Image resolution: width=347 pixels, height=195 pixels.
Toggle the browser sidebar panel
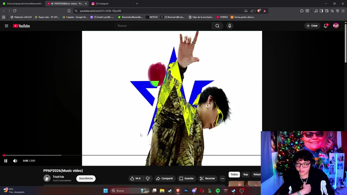(321, 11)
